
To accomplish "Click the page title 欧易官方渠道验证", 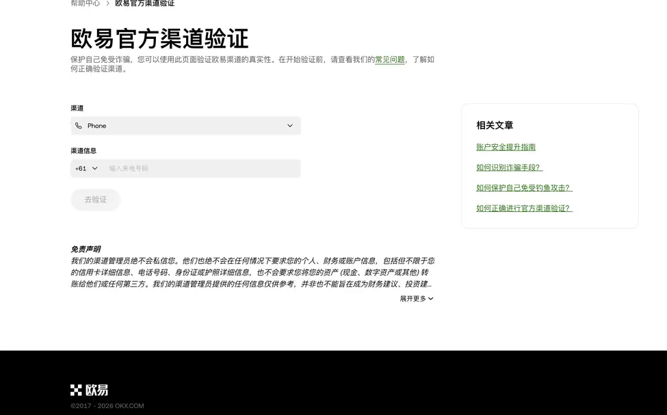I will 159,39.
